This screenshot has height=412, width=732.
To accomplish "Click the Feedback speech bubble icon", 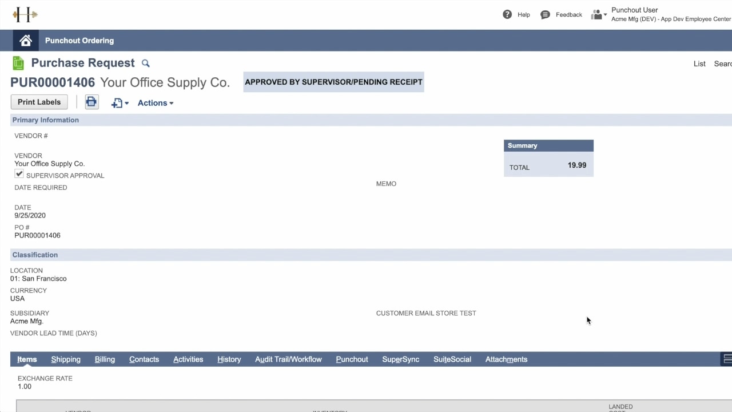I will pyautogui.click(x=545, y=14).
